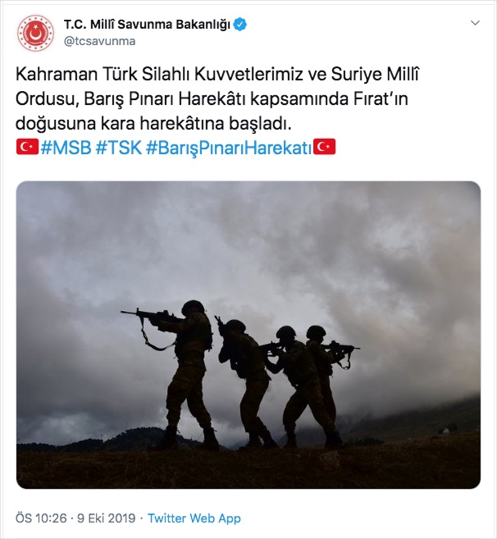Open the @tcsavunma handle
Image resolution: width=497 pixels, height=539 pixels.
coord(99,41)
